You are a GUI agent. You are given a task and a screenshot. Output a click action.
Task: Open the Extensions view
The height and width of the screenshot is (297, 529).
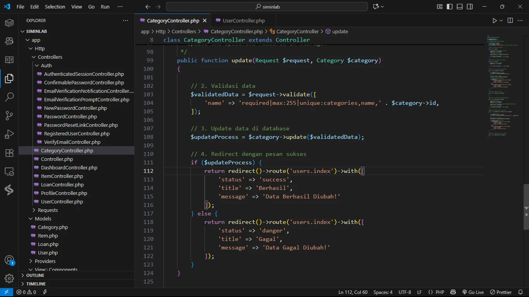click(9, 153)
